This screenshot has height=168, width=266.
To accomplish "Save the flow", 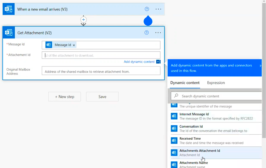I will coord(102,97).
